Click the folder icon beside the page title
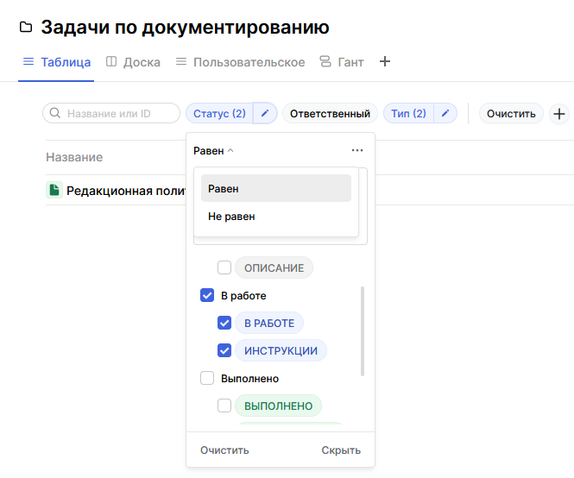Viewport: 574px width, 478px height. click(26, 28)
